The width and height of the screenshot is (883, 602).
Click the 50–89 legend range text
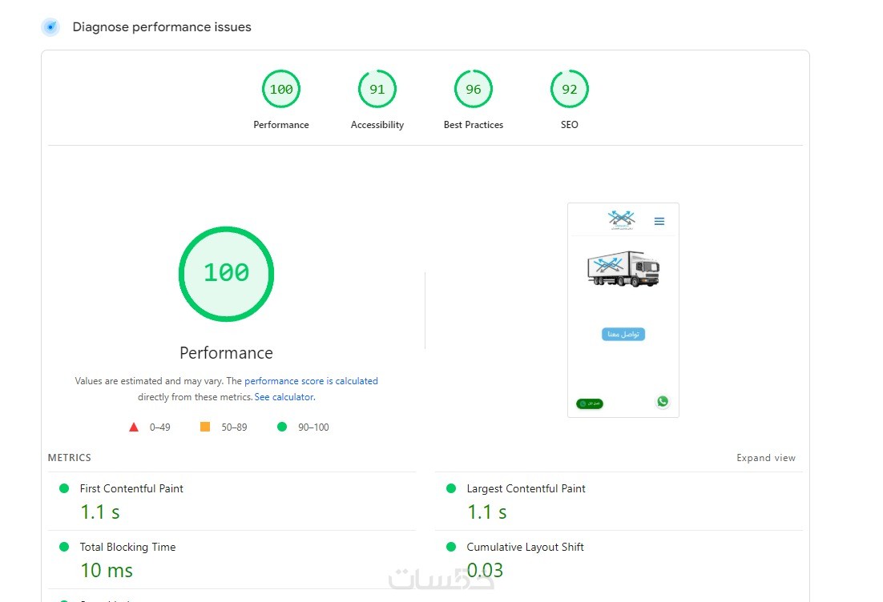234,427
